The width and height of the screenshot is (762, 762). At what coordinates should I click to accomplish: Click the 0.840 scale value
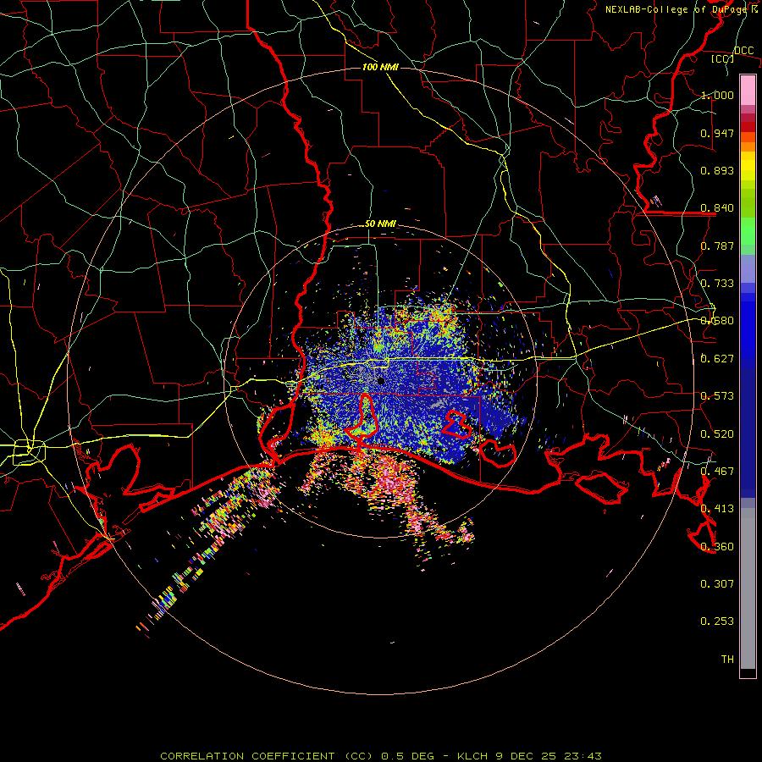click(x=717, y=208)
